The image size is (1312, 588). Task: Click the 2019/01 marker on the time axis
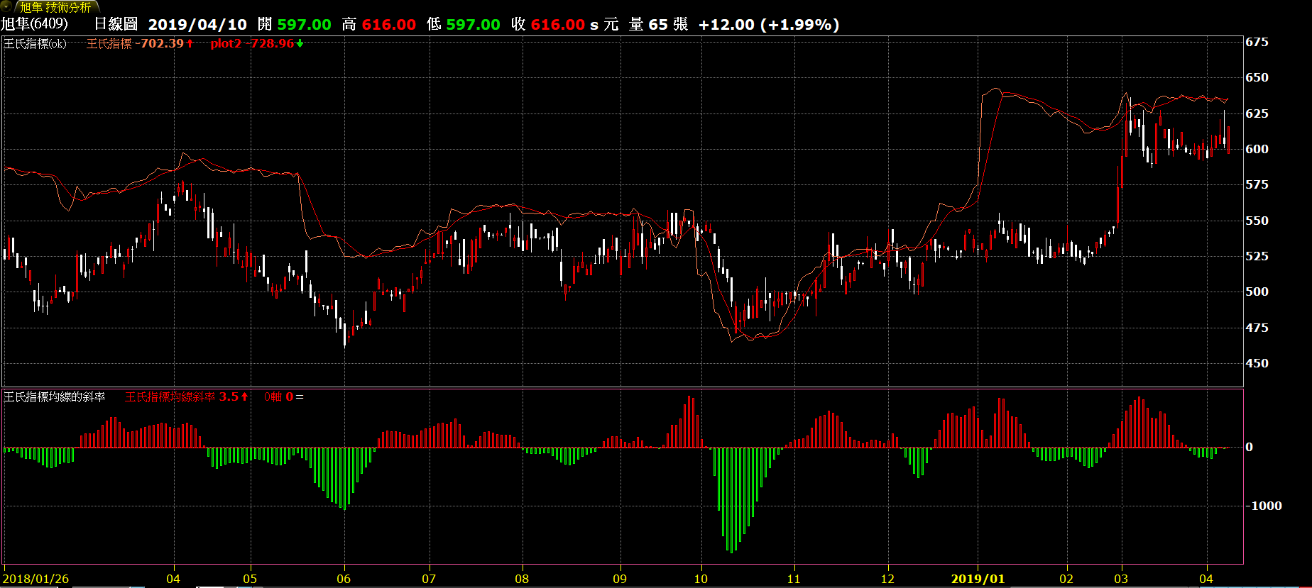[x=978, y=579]
